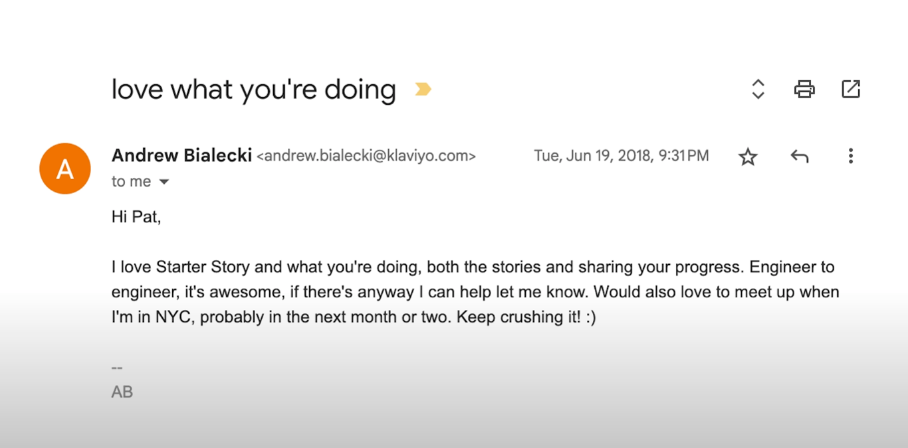Open the email in a new window

(851, 89)
